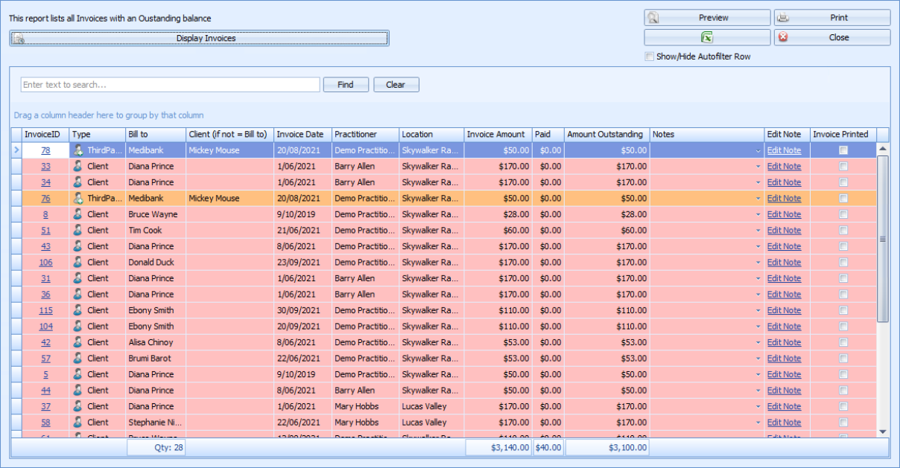The width and height of the screenshot is (900, 468).
Task: Export the report with the Excel icon button
Action: [707, 37]
